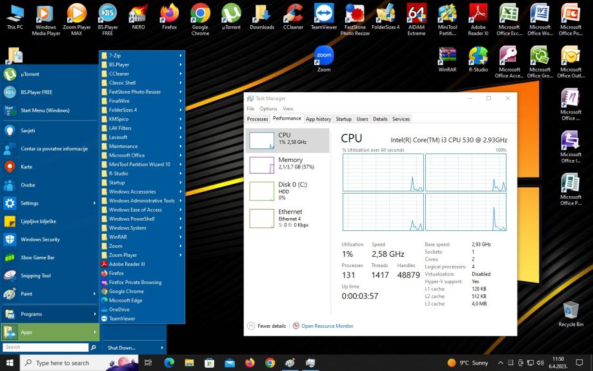The image size is (593, 371).
Task: Open TeamViewer from the programs list
Action: pos(142,319)
